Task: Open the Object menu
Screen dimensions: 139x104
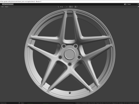Action: [x=7, y=7]
